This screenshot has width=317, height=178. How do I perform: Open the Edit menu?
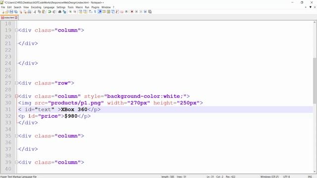click(9, 7)
